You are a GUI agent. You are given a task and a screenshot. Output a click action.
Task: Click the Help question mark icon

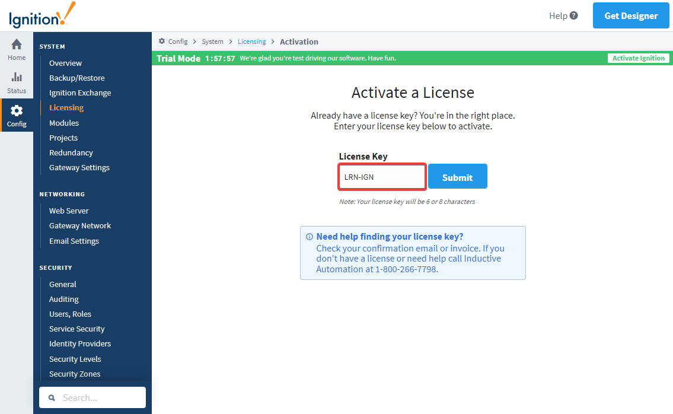click(573, 15)
